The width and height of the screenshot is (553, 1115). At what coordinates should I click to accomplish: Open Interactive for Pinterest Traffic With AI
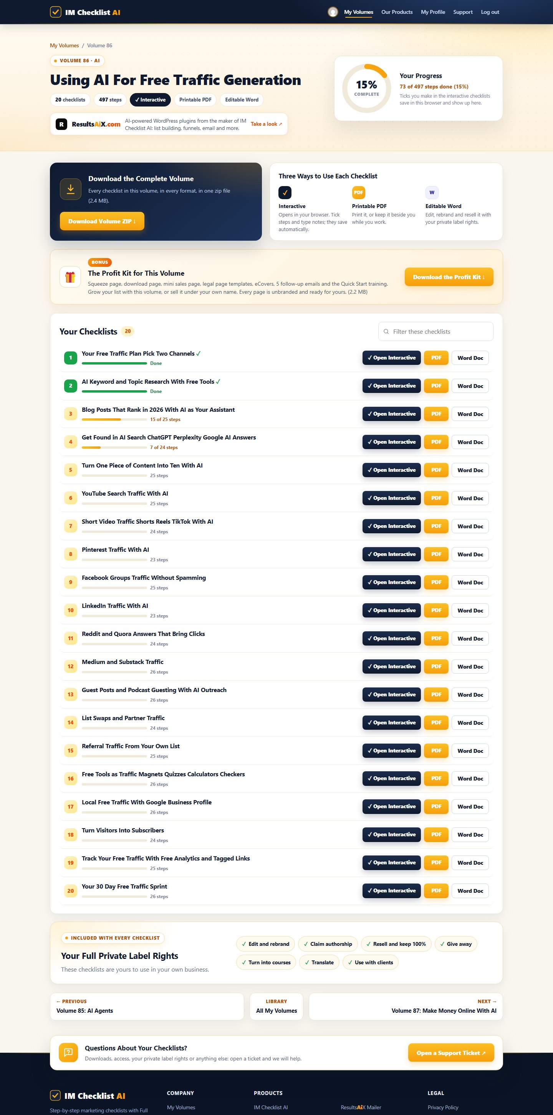click(391, 554)
